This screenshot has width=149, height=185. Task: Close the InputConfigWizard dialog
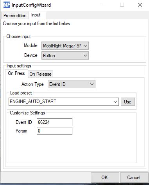(140, 5)
